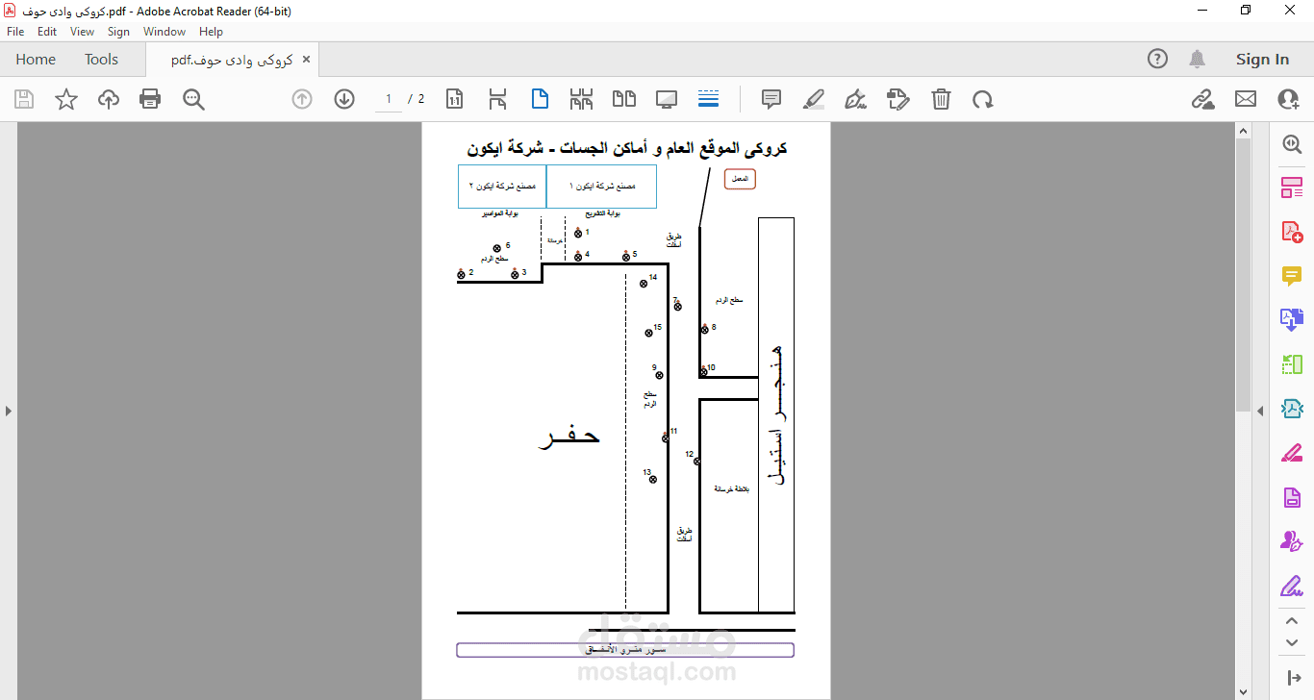Fit one full page using the page icon

(x=540, y=99)
